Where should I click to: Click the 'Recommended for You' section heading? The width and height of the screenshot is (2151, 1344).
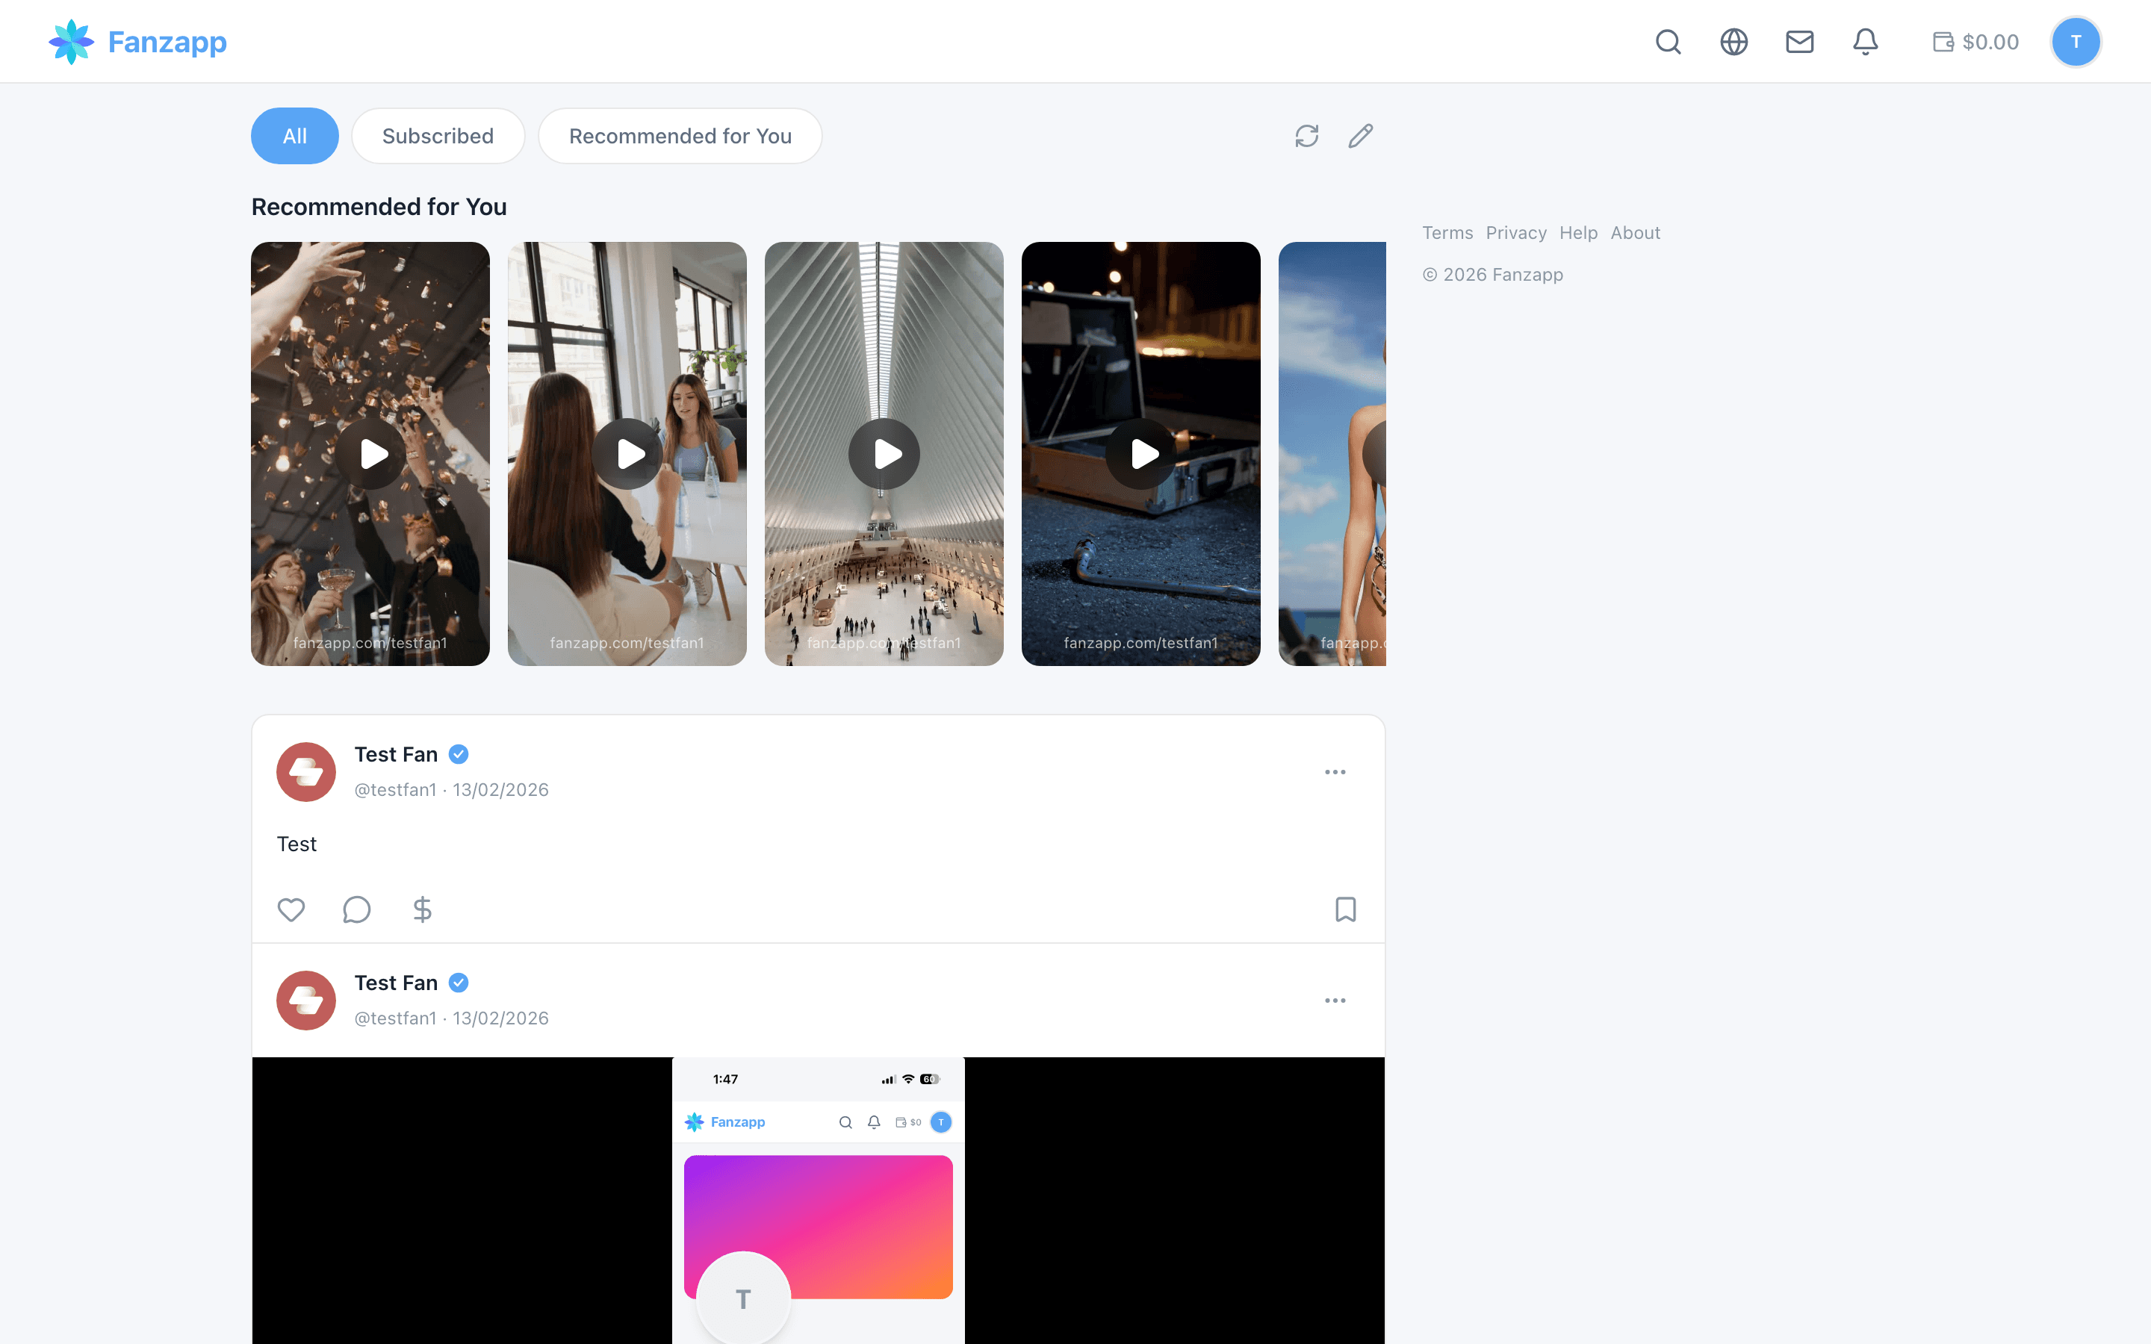(x=379, y=206)
